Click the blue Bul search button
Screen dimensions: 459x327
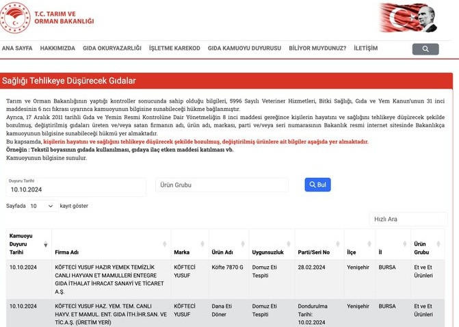click(x=317, y=185)
